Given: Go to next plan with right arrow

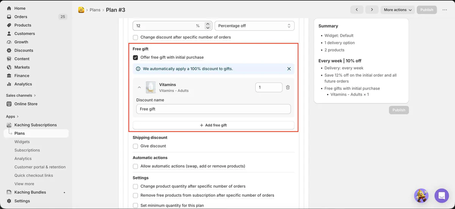Looking at the screenshot, I should (372, 10).
